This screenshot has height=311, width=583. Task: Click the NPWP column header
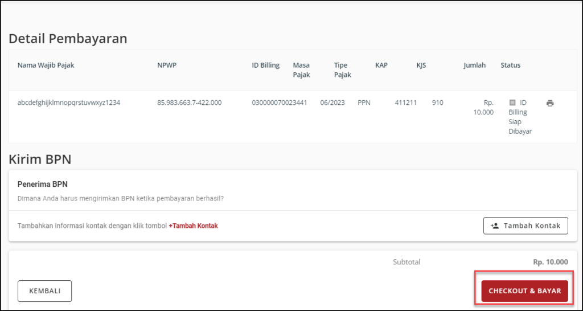167,66
